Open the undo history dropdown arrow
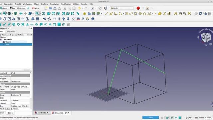This screenshot has height=120, width=213. click(83, 8)
